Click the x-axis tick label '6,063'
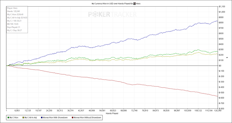Screen dimensions: 232x123 click(17, 110)
